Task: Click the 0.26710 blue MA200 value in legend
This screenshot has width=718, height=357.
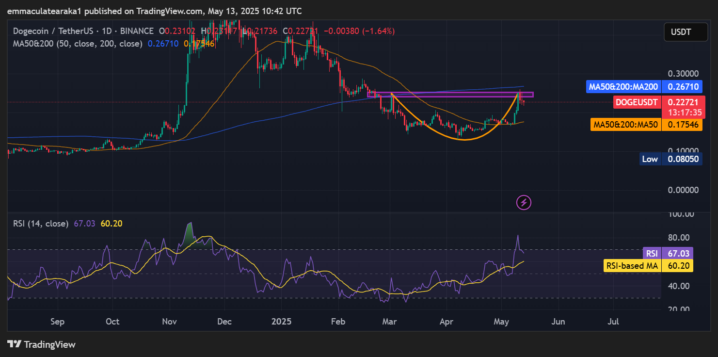Action: click(x=163, y=44)
